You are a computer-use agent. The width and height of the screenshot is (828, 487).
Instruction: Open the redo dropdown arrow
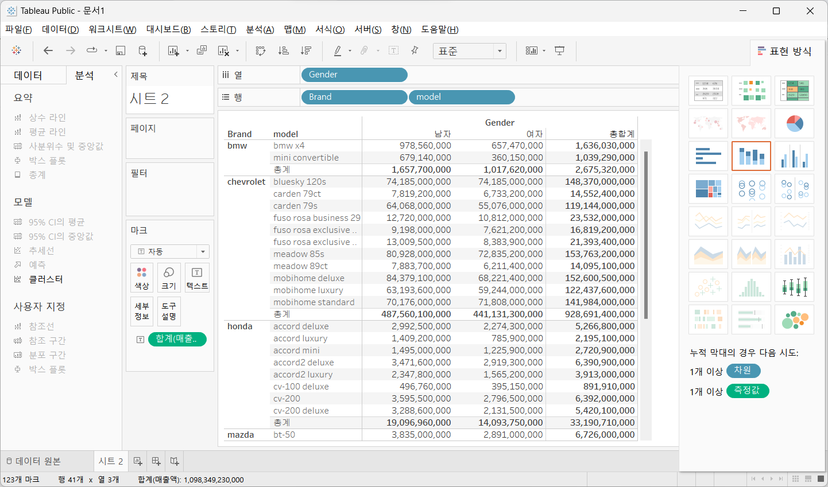[106, 50]
